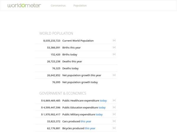Select the 76,325 deaths today counter

click(56, 68)
